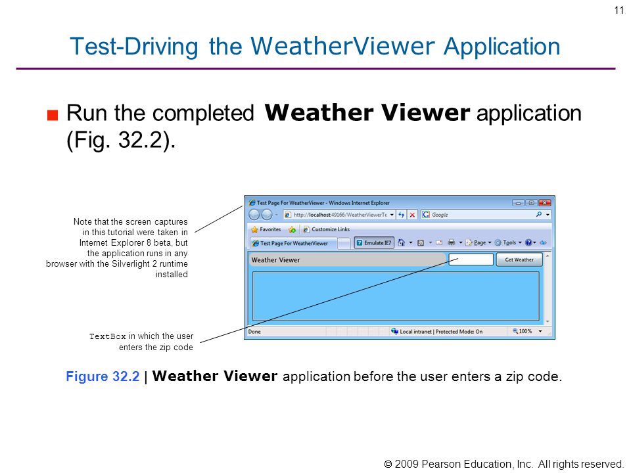Expand the zoom level dropdown arrow
Image resolution: width=631 pixels, height=473 pixels.
[540, 331]
